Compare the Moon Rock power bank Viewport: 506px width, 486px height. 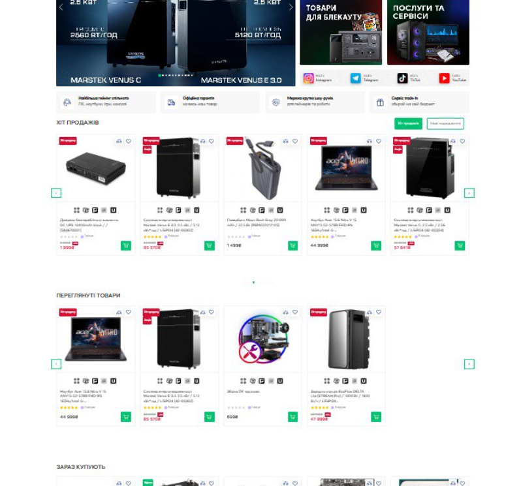(x=285, y=142)
